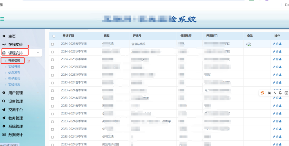Click trash delete icon in 信号系统 row
The image size is (289, 146).
point(277,137)
